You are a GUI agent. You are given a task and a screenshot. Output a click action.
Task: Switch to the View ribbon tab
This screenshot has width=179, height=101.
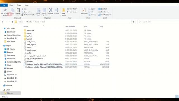[27, 5]
